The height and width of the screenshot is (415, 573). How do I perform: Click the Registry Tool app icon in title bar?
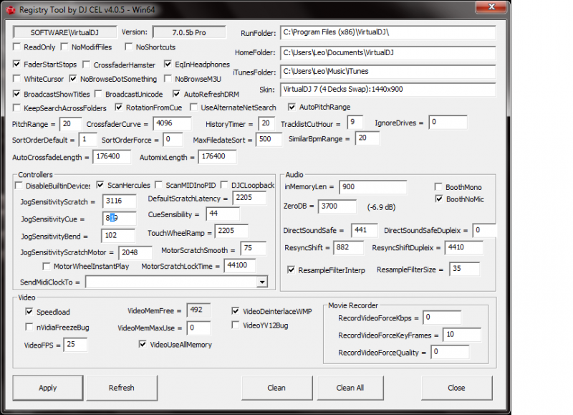(10, 10)
